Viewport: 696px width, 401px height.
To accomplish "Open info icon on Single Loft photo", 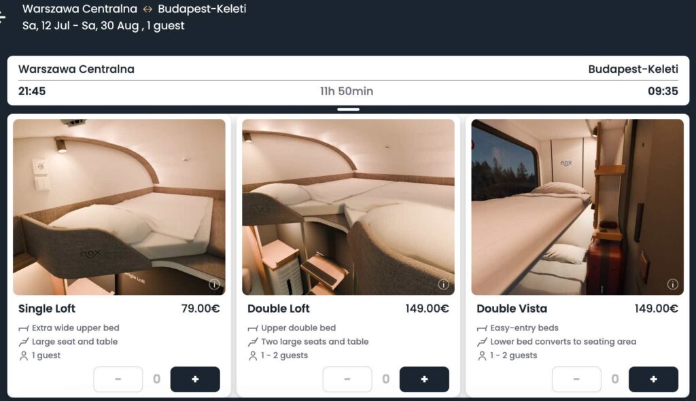I will click(214, 284).
